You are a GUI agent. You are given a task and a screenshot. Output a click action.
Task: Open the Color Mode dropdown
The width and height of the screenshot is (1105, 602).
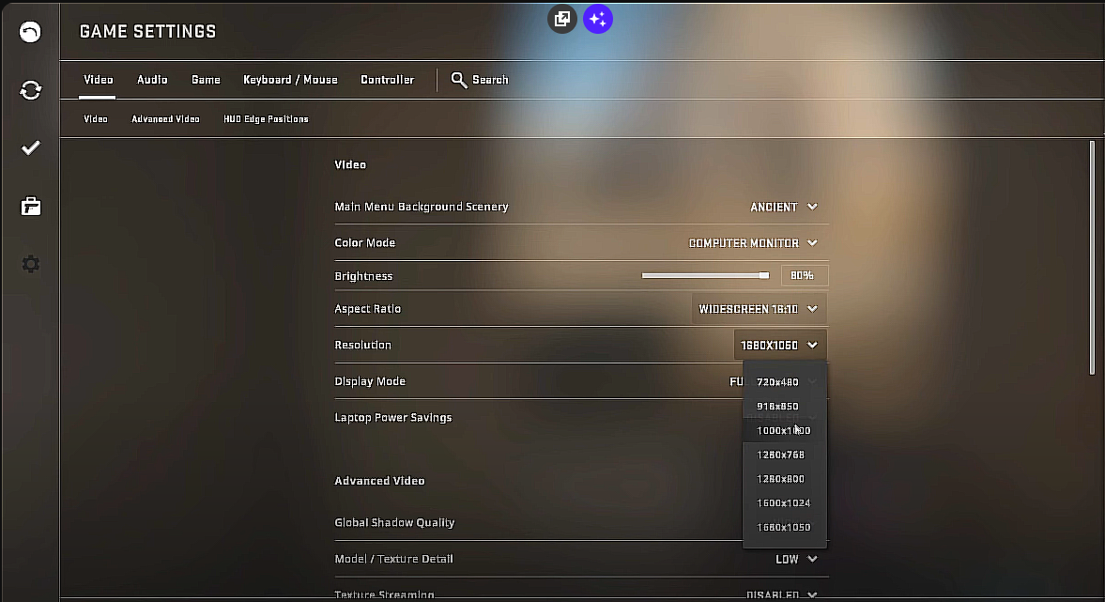coord(753,242)
